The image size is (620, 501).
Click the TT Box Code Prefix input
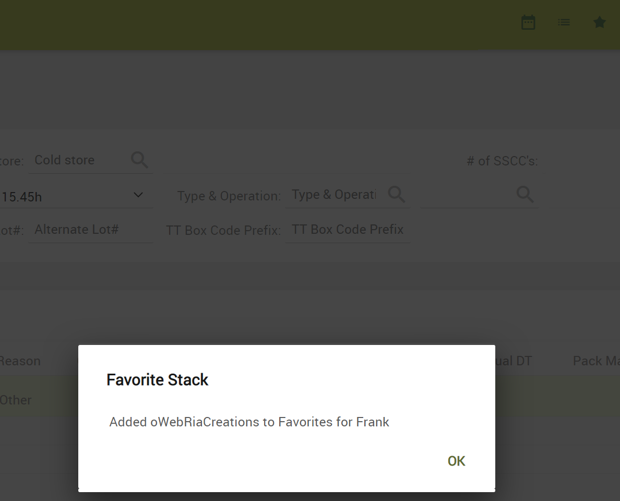[348, 230]
